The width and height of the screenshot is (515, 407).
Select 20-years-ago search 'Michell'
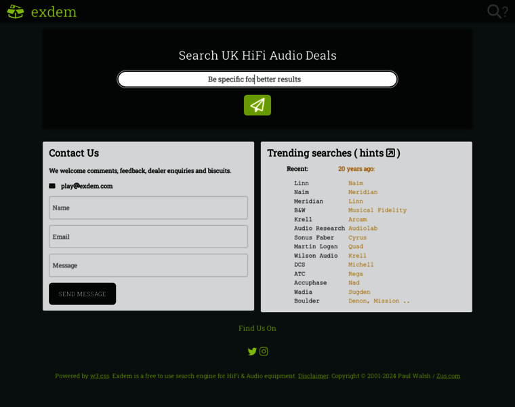[361, 265]
